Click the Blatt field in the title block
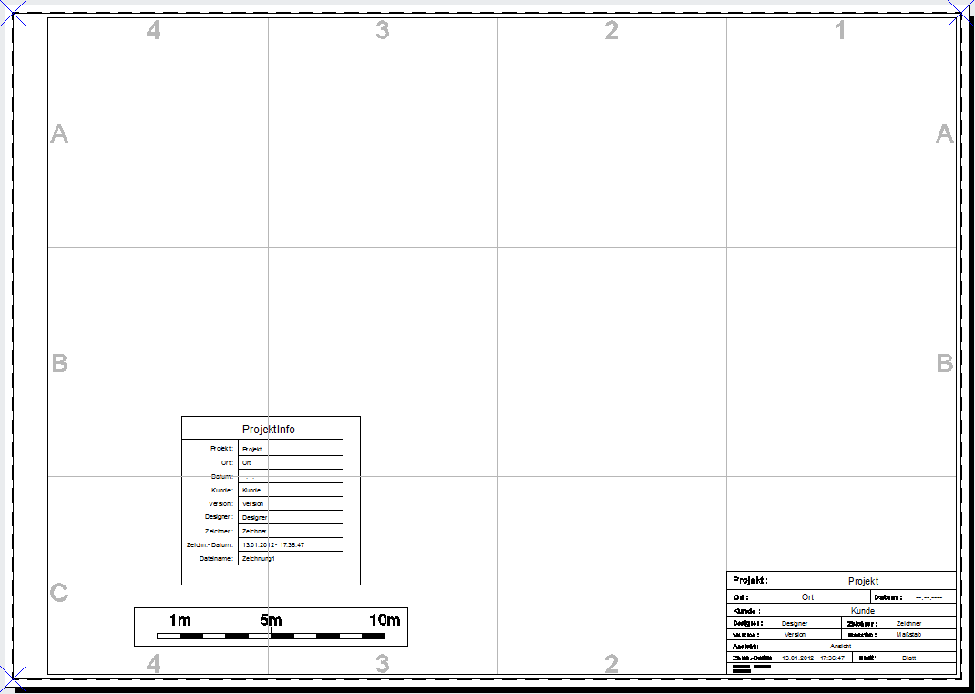975x694 pixels. [x=908, y=658]
